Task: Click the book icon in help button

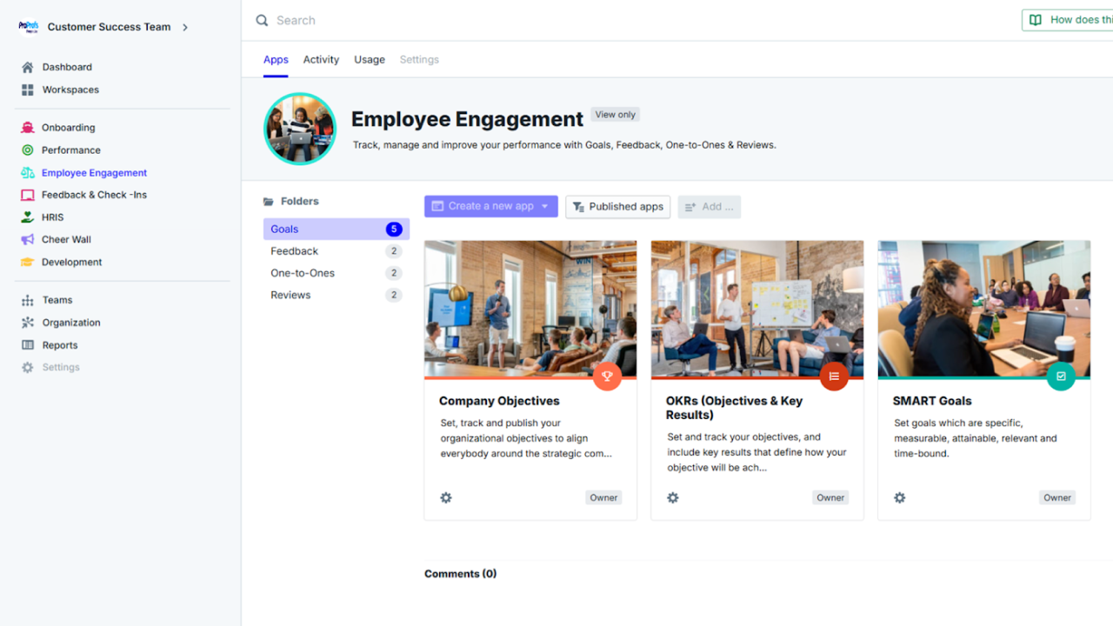Action: pos(1036,20)
